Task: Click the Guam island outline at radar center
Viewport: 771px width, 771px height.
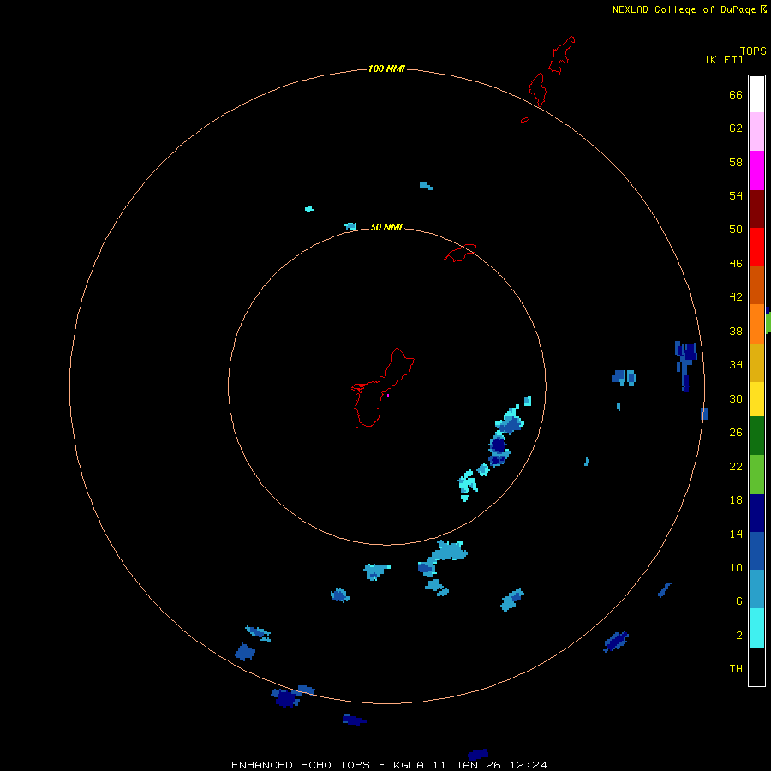Action: click(383, 388)
